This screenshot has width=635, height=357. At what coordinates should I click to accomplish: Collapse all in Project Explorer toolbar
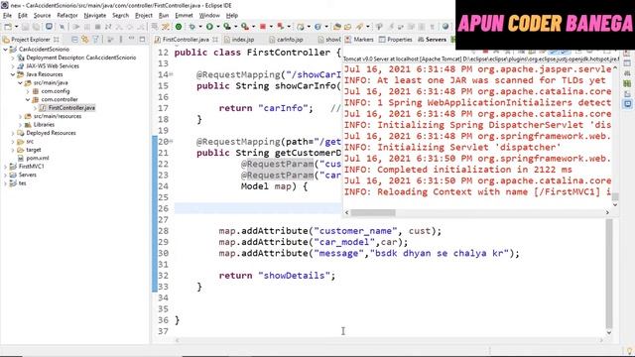click(x=74, y=40)
